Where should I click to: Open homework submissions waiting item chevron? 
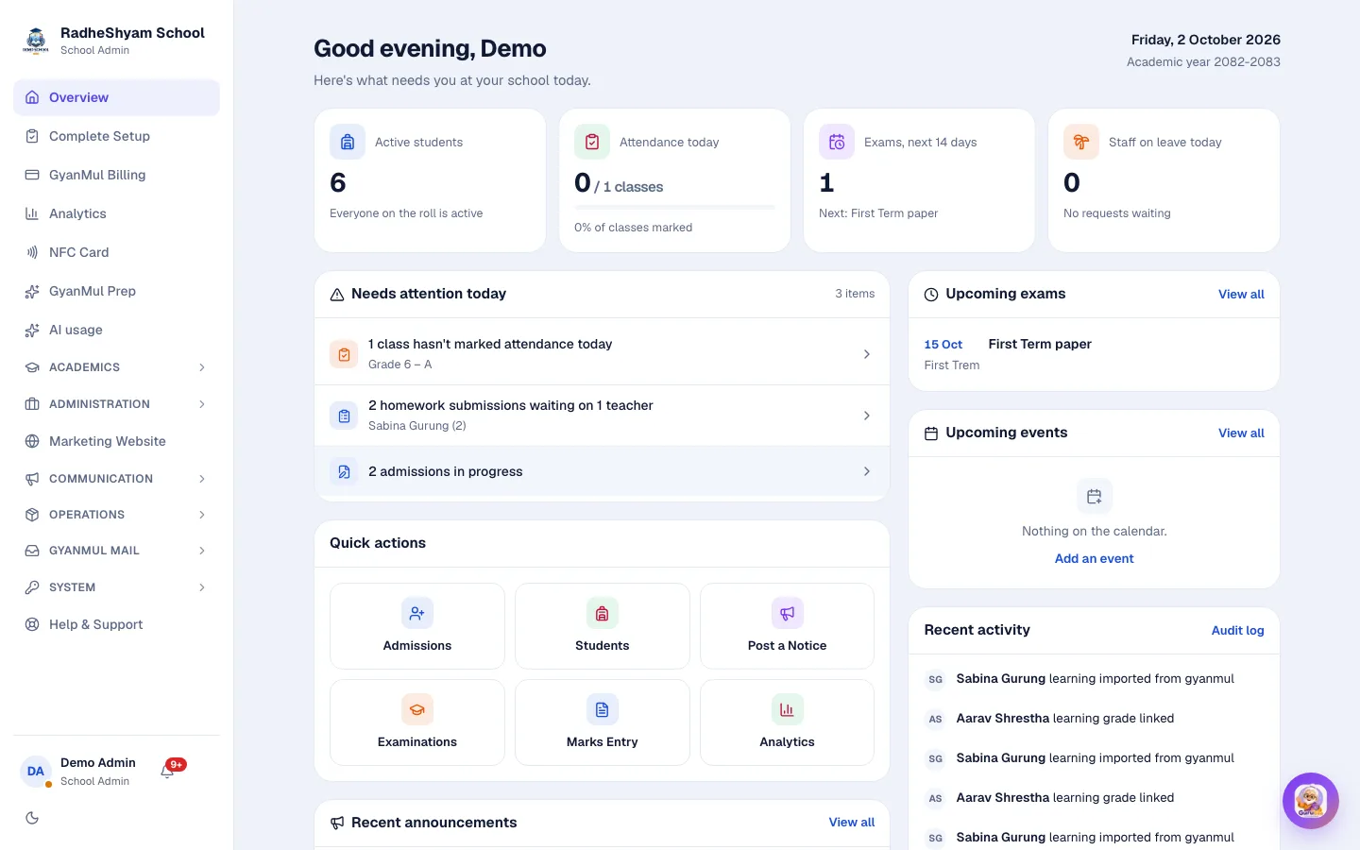867,416
